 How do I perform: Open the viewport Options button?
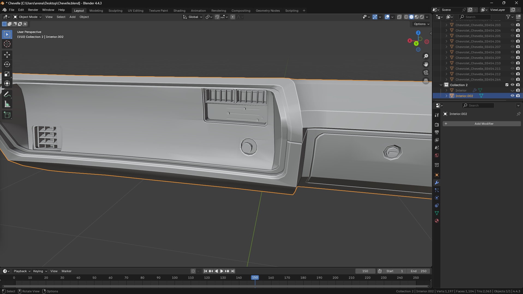click(421, 24)
